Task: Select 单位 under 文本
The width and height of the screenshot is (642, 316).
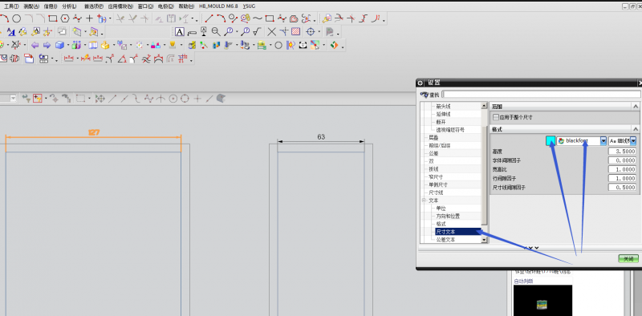Action: (441, 209)
